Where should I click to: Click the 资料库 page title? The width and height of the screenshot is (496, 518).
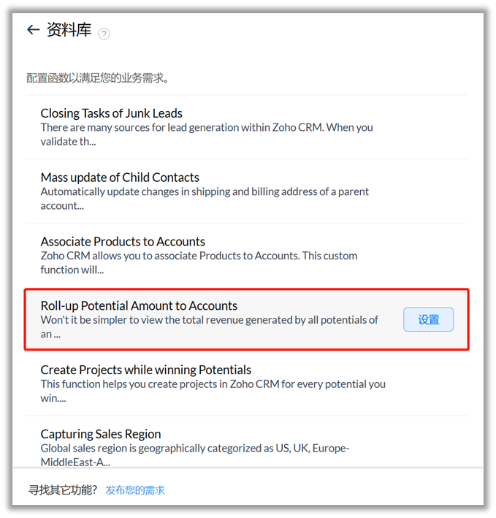tap(69, 30)
